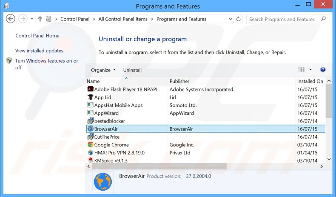Click the search magnifier icon

click(x=324, y=19)
